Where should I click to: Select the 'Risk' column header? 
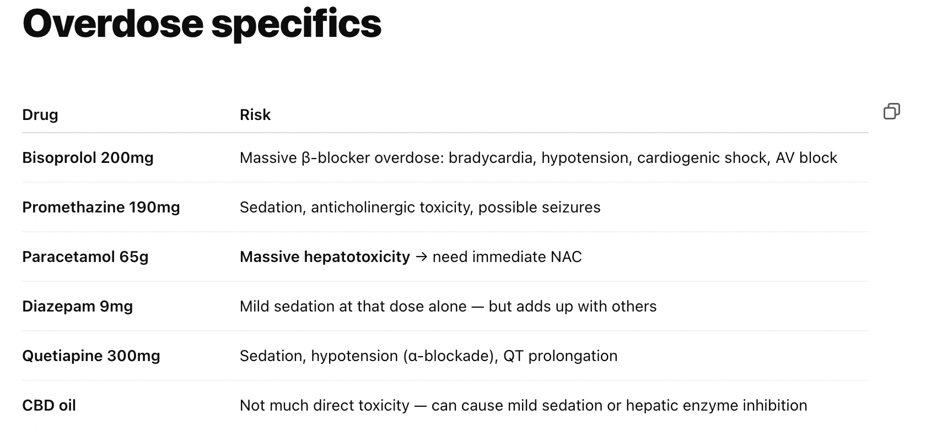(x=255, y=114)
